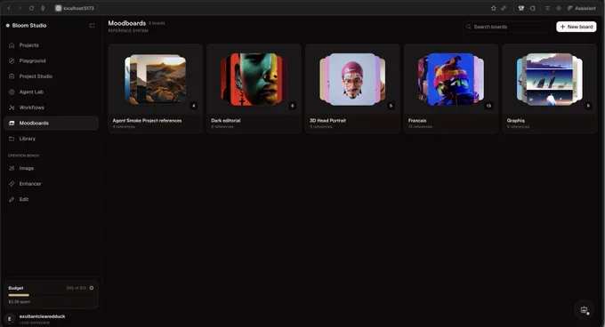Screen dimensions: 605x327
Task: Open the Assistant button in browser toolbar
Action: [582, 8]
